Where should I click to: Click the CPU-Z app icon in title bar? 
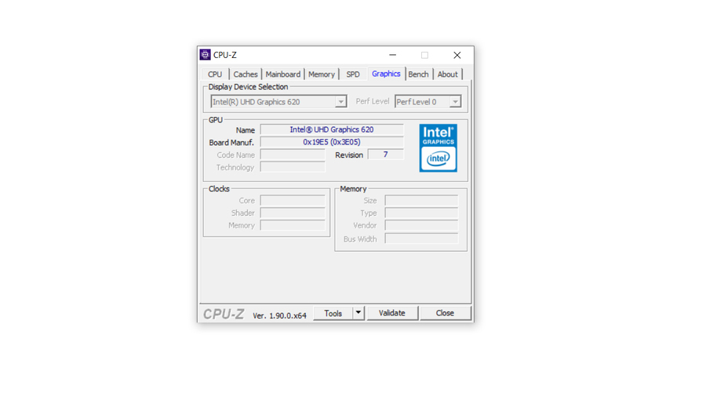[x=205, y=55]
